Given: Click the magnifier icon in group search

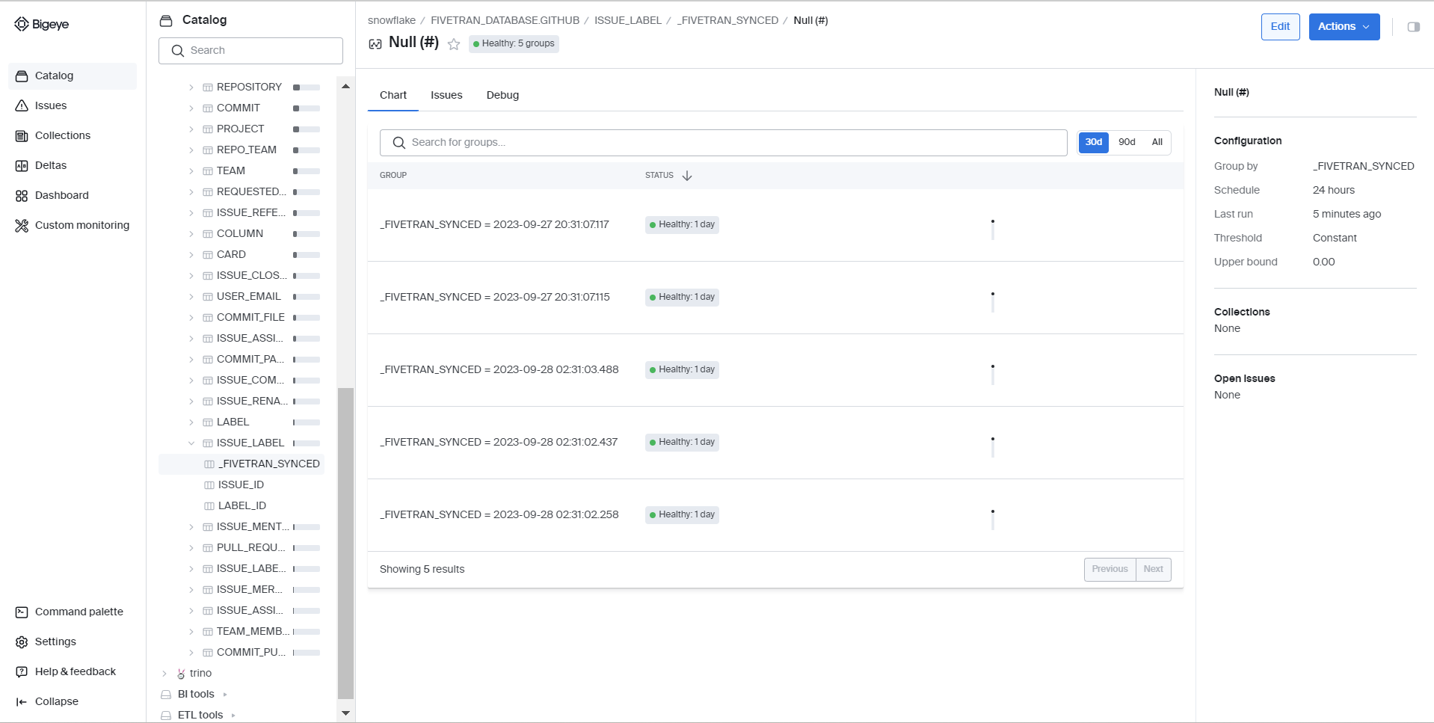Looking at the screenshot, I should 399,143.
